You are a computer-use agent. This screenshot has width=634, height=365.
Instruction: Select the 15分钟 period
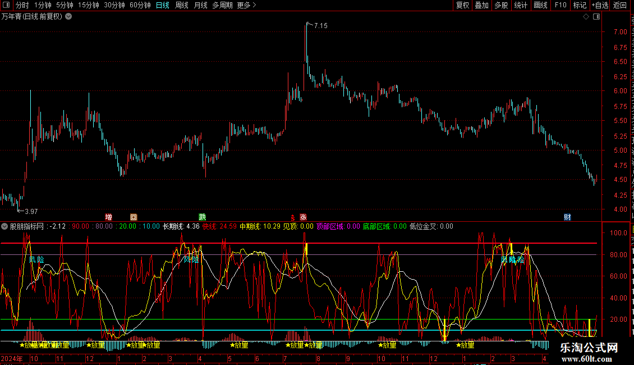tap(89, 5)
